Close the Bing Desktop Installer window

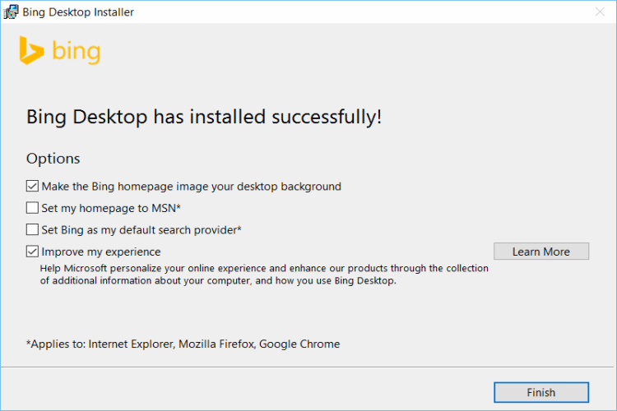point(600,12)
